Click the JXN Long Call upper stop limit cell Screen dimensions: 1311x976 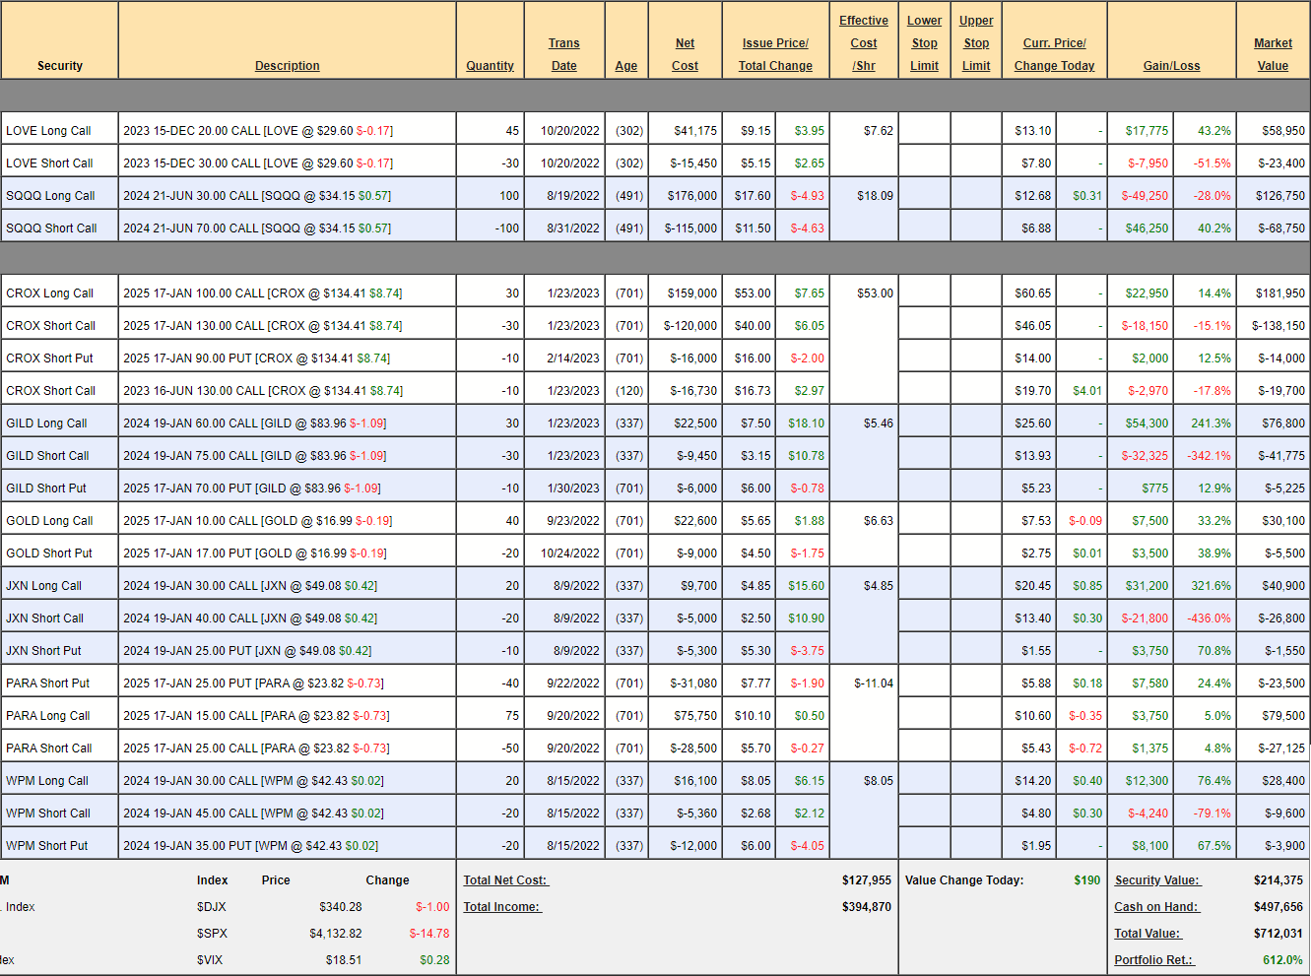click(975, 586)
